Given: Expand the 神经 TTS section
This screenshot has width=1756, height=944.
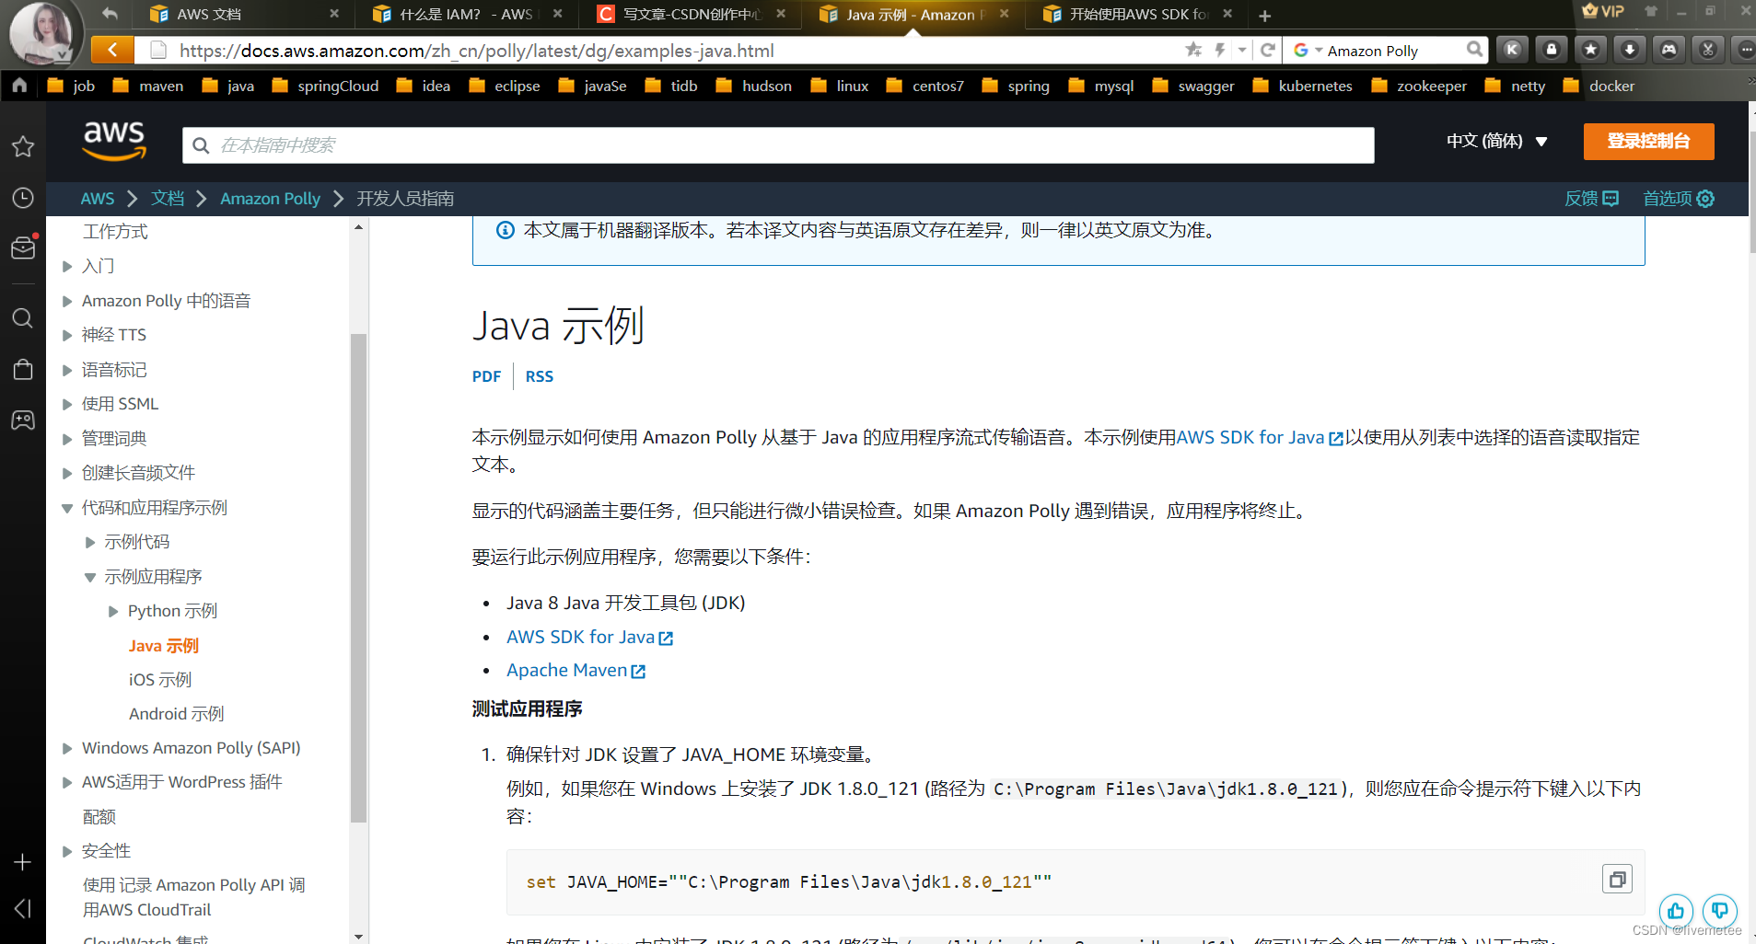Looking at the screenshot, I should click(x=67, y=335).
